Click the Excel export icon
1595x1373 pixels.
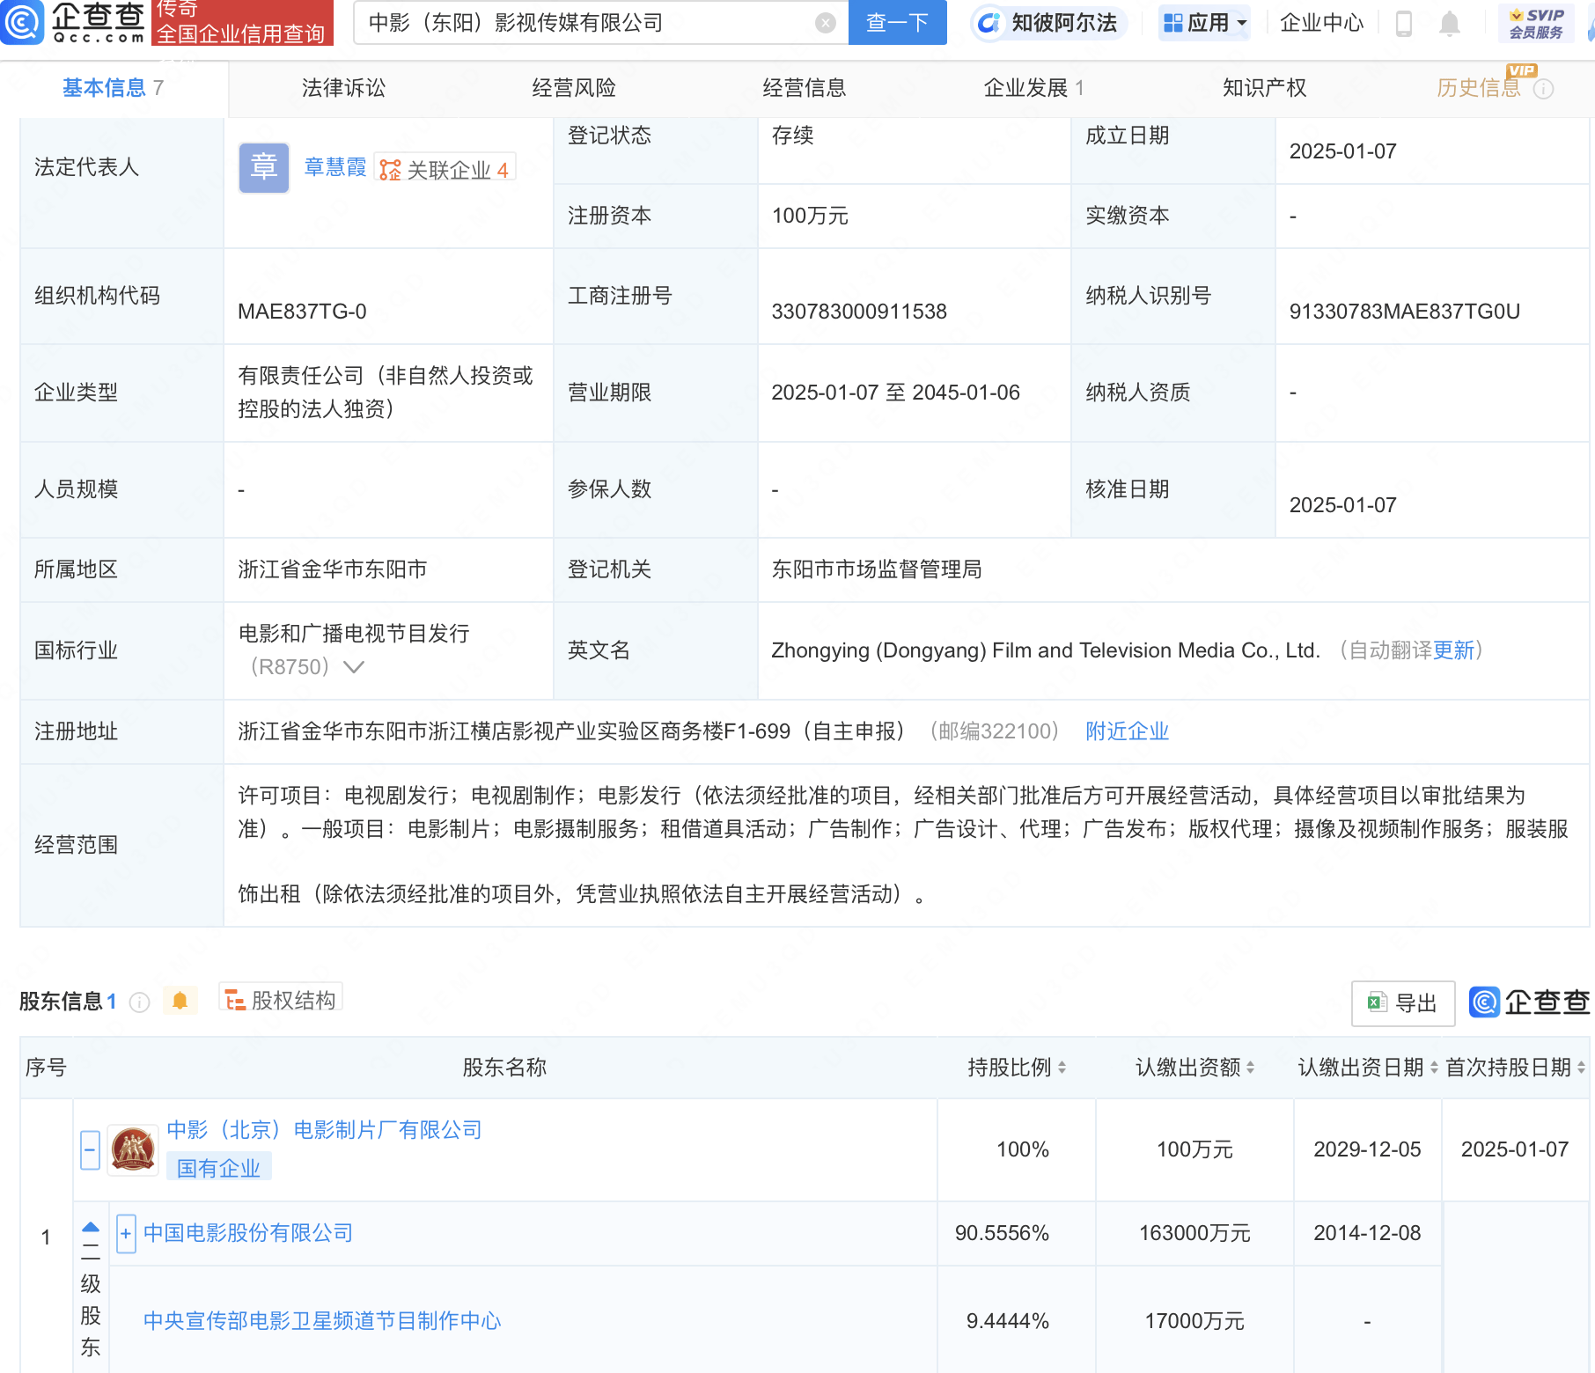[x=1377, y=1002]
